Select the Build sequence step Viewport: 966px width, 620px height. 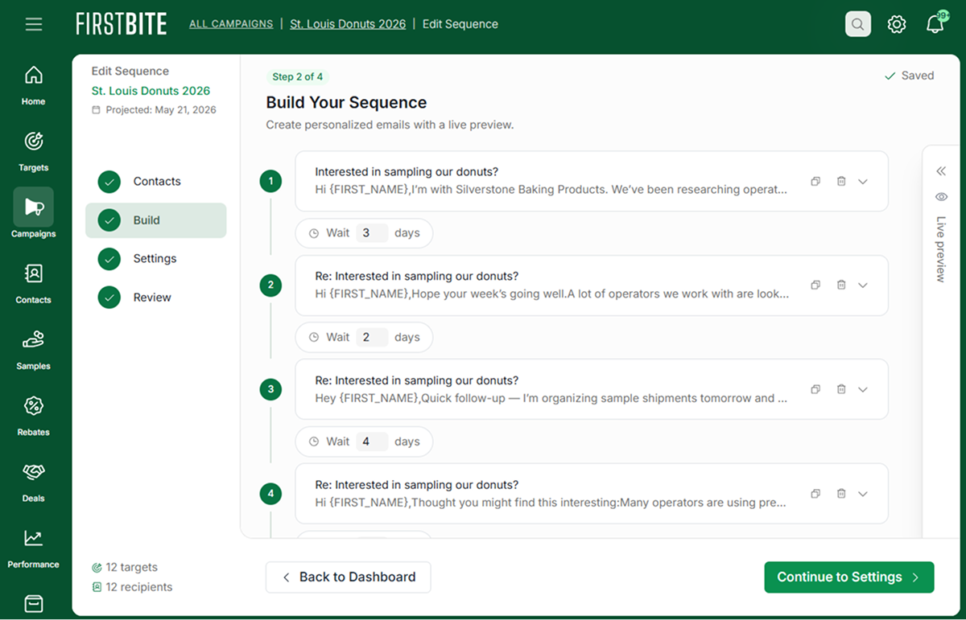pyautogui.click(x=156, y=220)
